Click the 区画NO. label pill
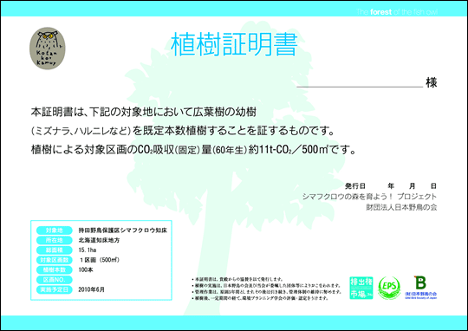 (x=55, y=280)
